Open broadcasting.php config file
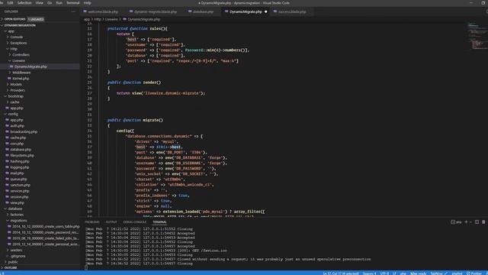488x275 pixels. (x=24, y=132)
